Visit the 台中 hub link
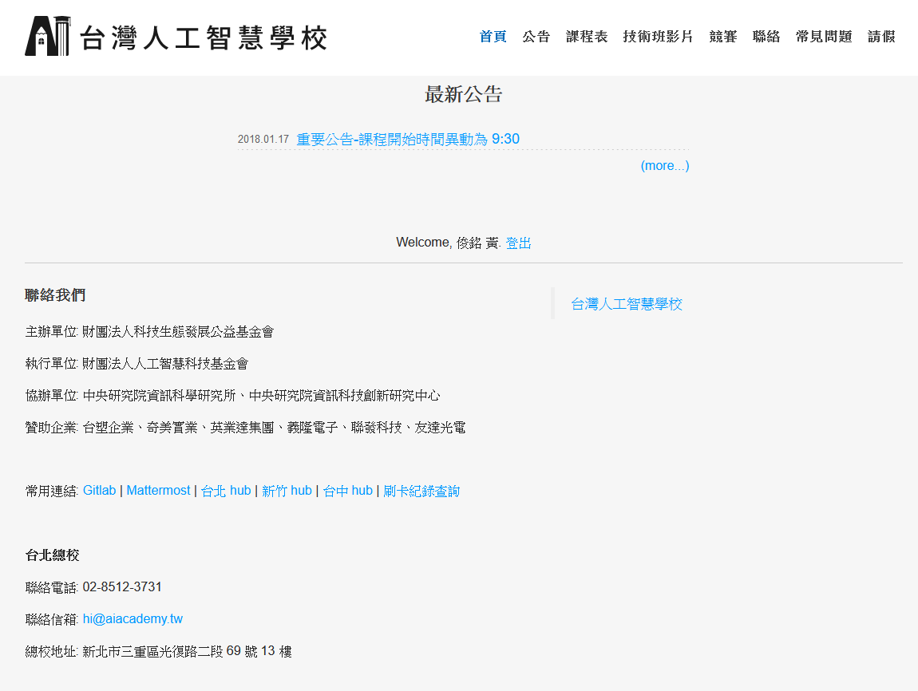The height and width of the screenshot is (691, 918). pyautogui.click(x=347, y=491)
